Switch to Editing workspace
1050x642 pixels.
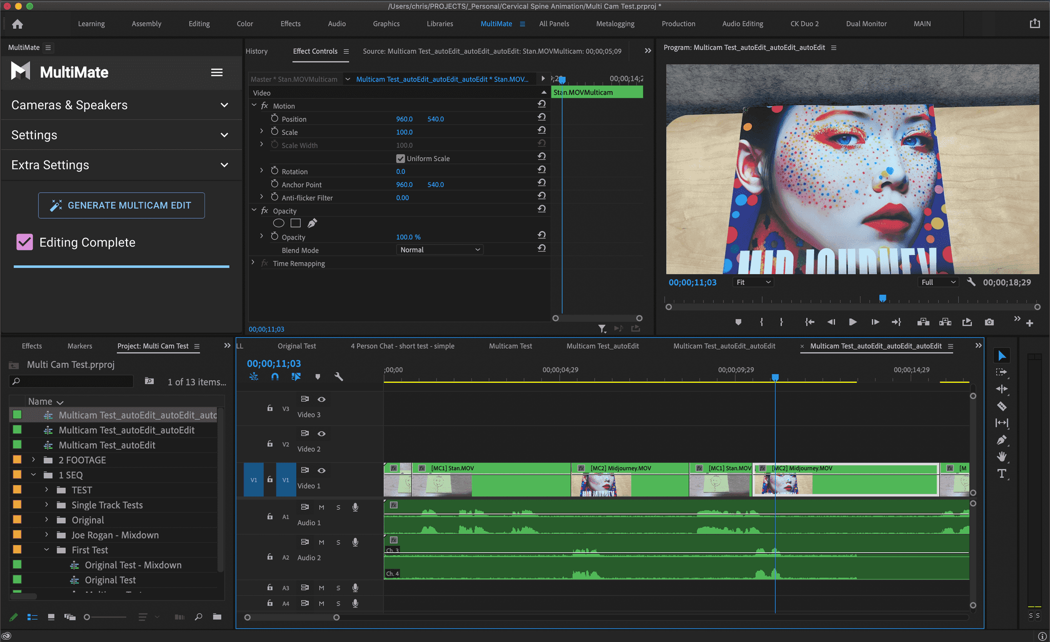tap(199, 24)
